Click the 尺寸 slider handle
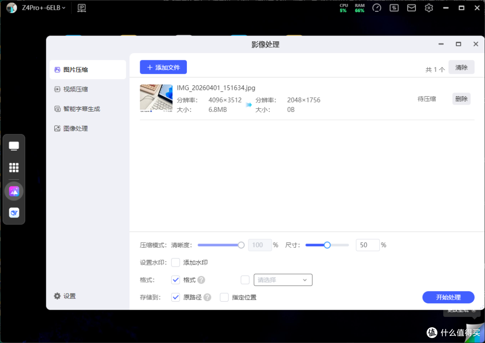The width and height of the screenshot is (485, 343). click(327, 245)
